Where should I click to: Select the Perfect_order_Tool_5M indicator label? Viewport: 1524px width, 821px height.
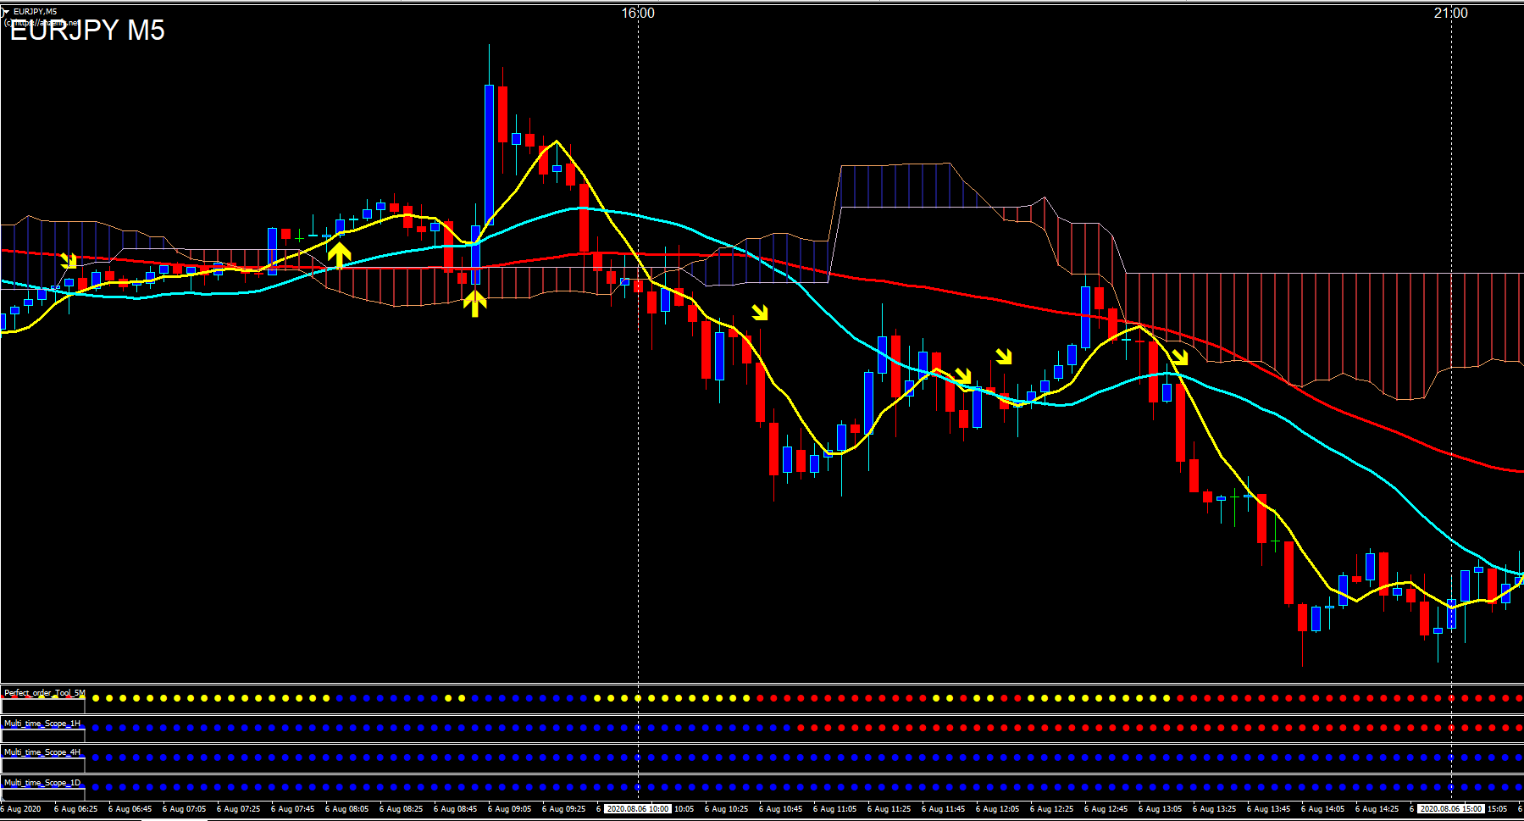[44, 693]
